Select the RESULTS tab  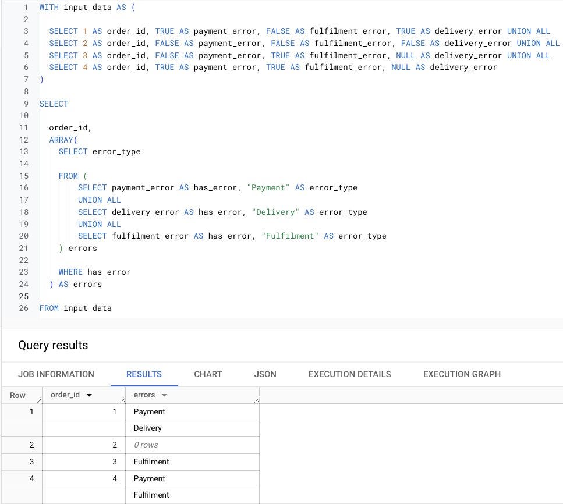click(x=144, y=374)
